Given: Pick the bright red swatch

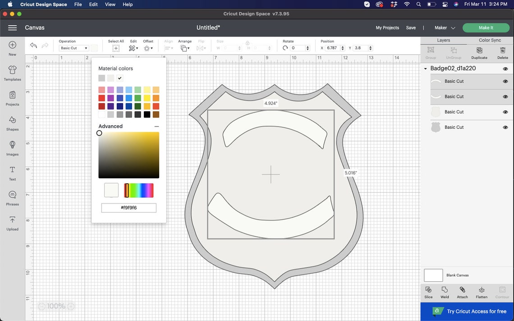Looking at the screenshot, I should (101, 98).
